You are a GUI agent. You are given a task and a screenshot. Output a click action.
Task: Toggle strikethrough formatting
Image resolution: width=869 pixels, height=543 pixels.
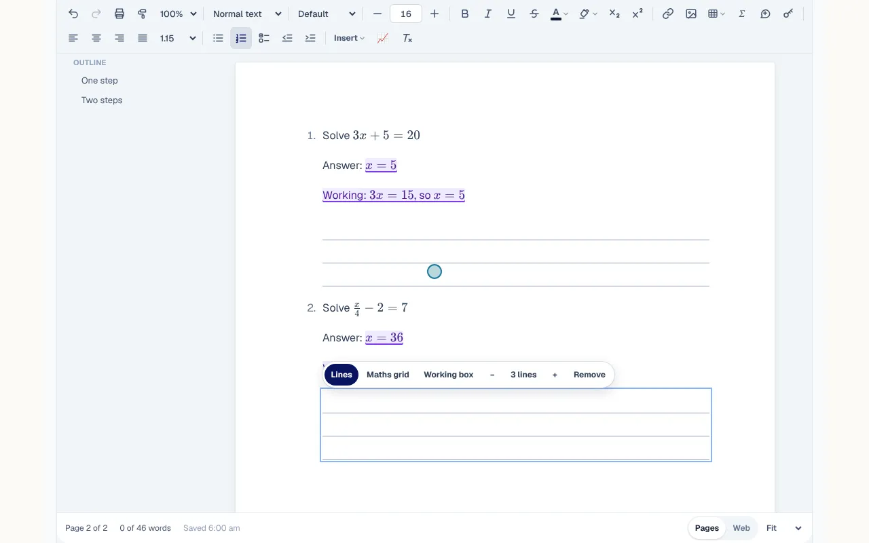tap(534, 14)
